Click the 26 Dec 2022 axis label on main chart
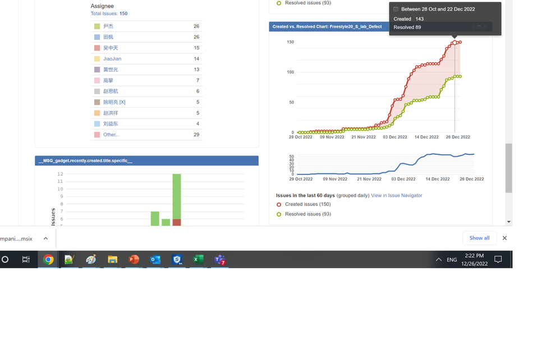The image size is (560, 350). point(458,137)
